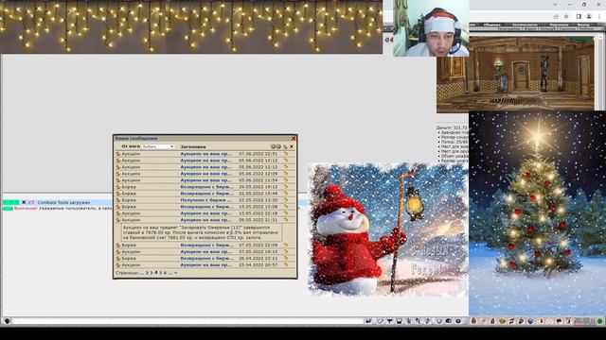Click the floppy-disk save icon in bottom toolbar
Image resolution: width=606 pixels, height=340 pixels.
(399, 321)
